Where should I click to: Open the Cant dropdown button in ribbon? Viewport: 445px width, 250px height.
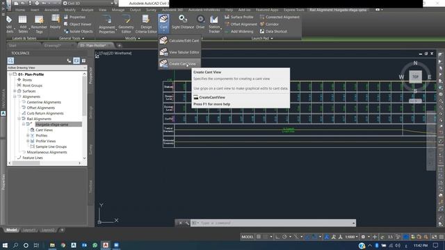(x=164, y=23)
